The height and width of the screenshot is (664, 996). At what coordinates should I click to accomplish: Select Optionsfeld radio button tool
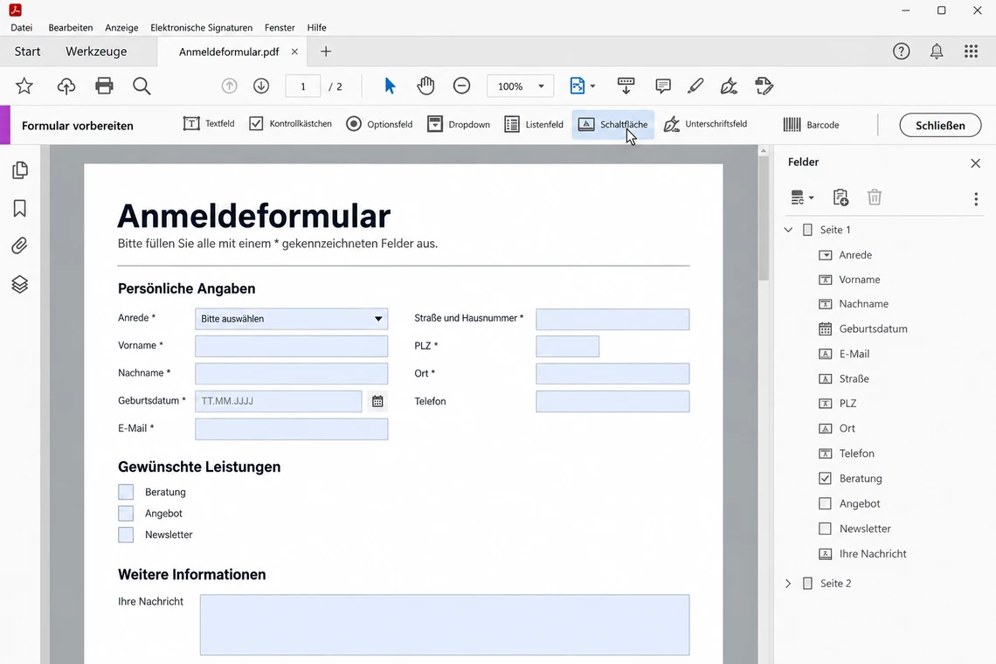pos(379,124)
